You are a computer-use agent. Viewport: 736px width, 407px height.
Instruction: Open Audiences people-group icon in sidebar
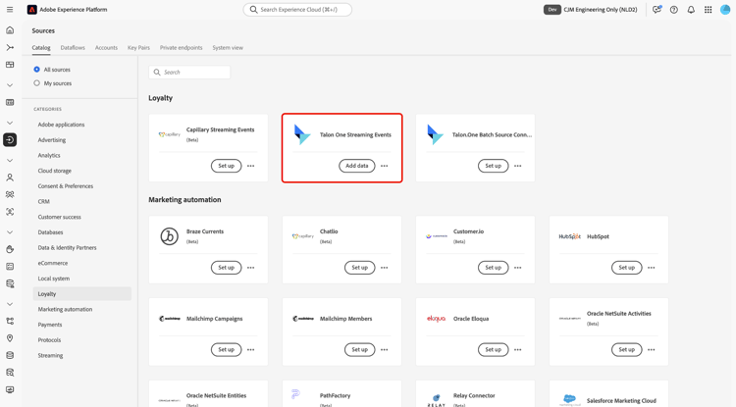point(10,194)
